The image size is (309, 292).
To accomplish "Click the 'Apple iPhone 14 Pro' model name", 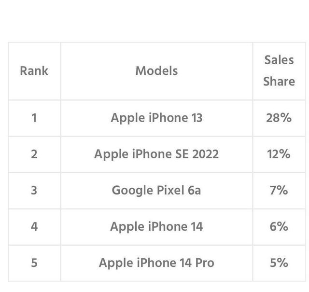I will tap(156, 263).
